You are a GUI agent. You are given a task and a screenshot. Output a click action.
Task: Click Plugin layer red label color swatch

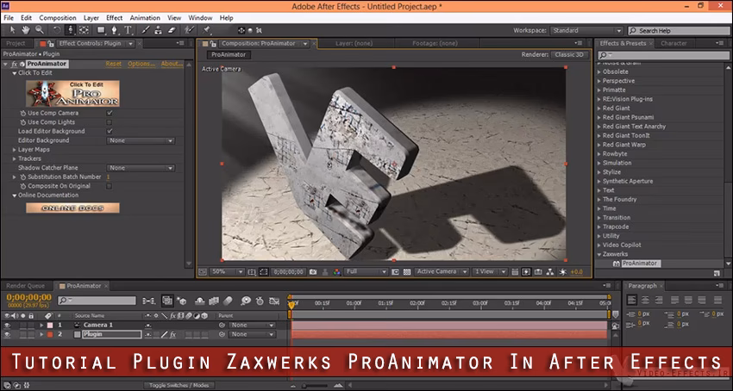pyautogui.click(x=50, y=334)
